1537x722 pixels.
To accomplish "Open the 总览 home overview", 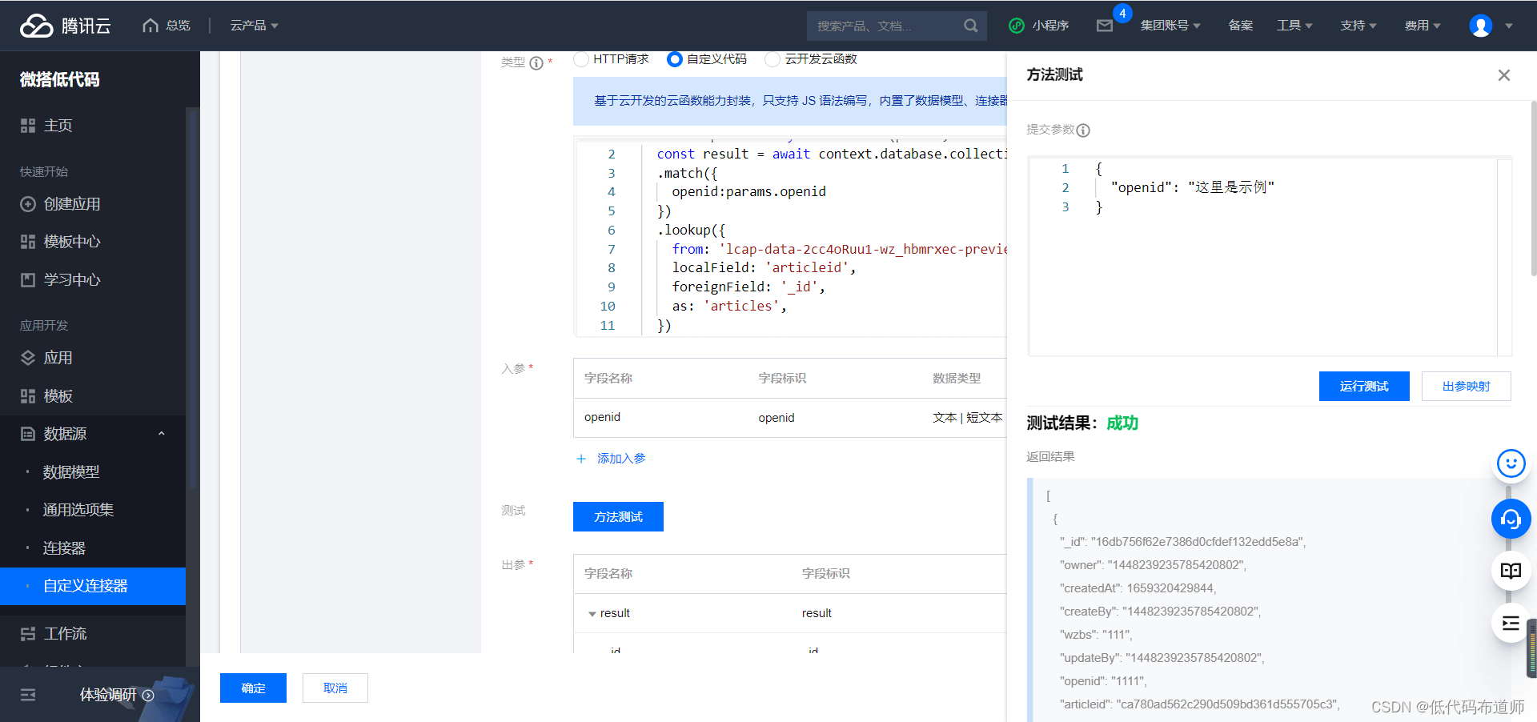I will pos(167,26).
